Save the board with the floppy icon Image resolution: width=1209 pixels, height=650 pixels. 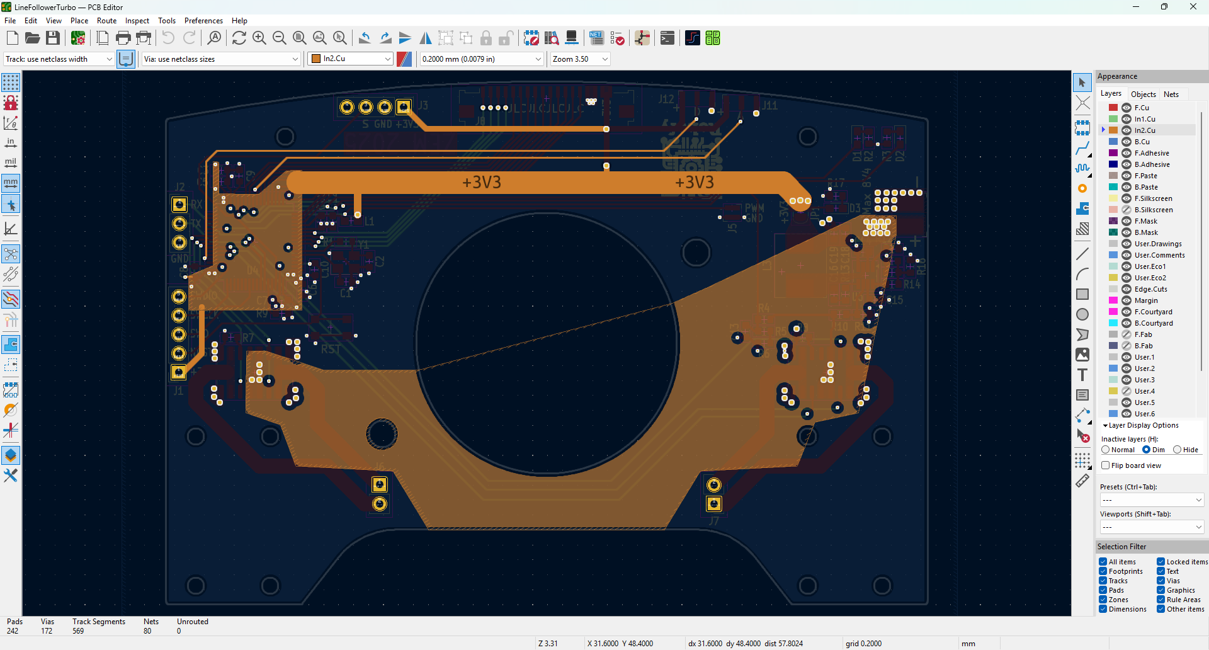(53, 38)
